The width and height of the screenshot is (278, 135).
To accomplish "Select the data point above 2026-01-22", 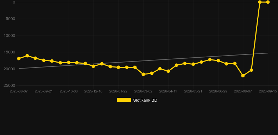I will (x=119, y=67).
